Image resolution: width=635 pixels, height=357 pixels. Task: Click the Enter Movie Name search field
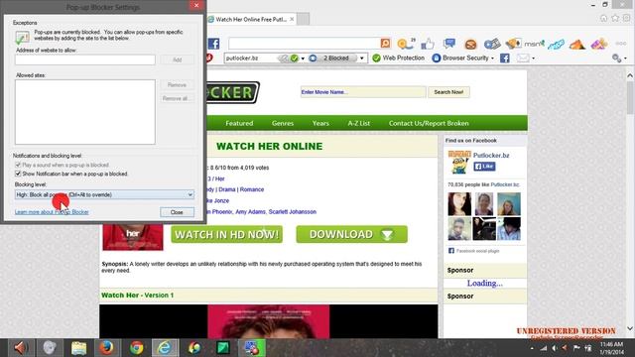363,92
